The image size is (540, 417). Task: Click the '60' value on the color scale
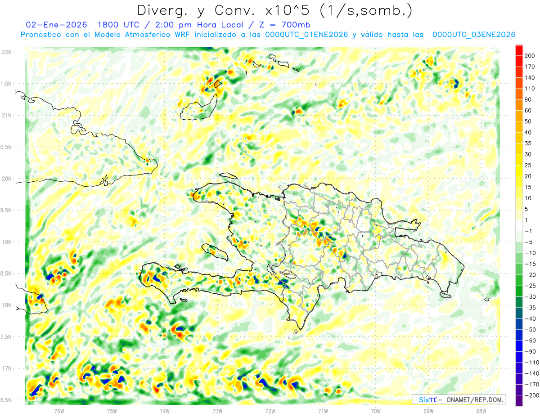coord(529,111)
